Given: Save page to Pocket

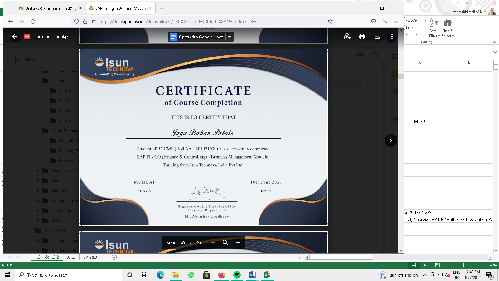Looking at the screenshot, I should [x=374, y=22].
